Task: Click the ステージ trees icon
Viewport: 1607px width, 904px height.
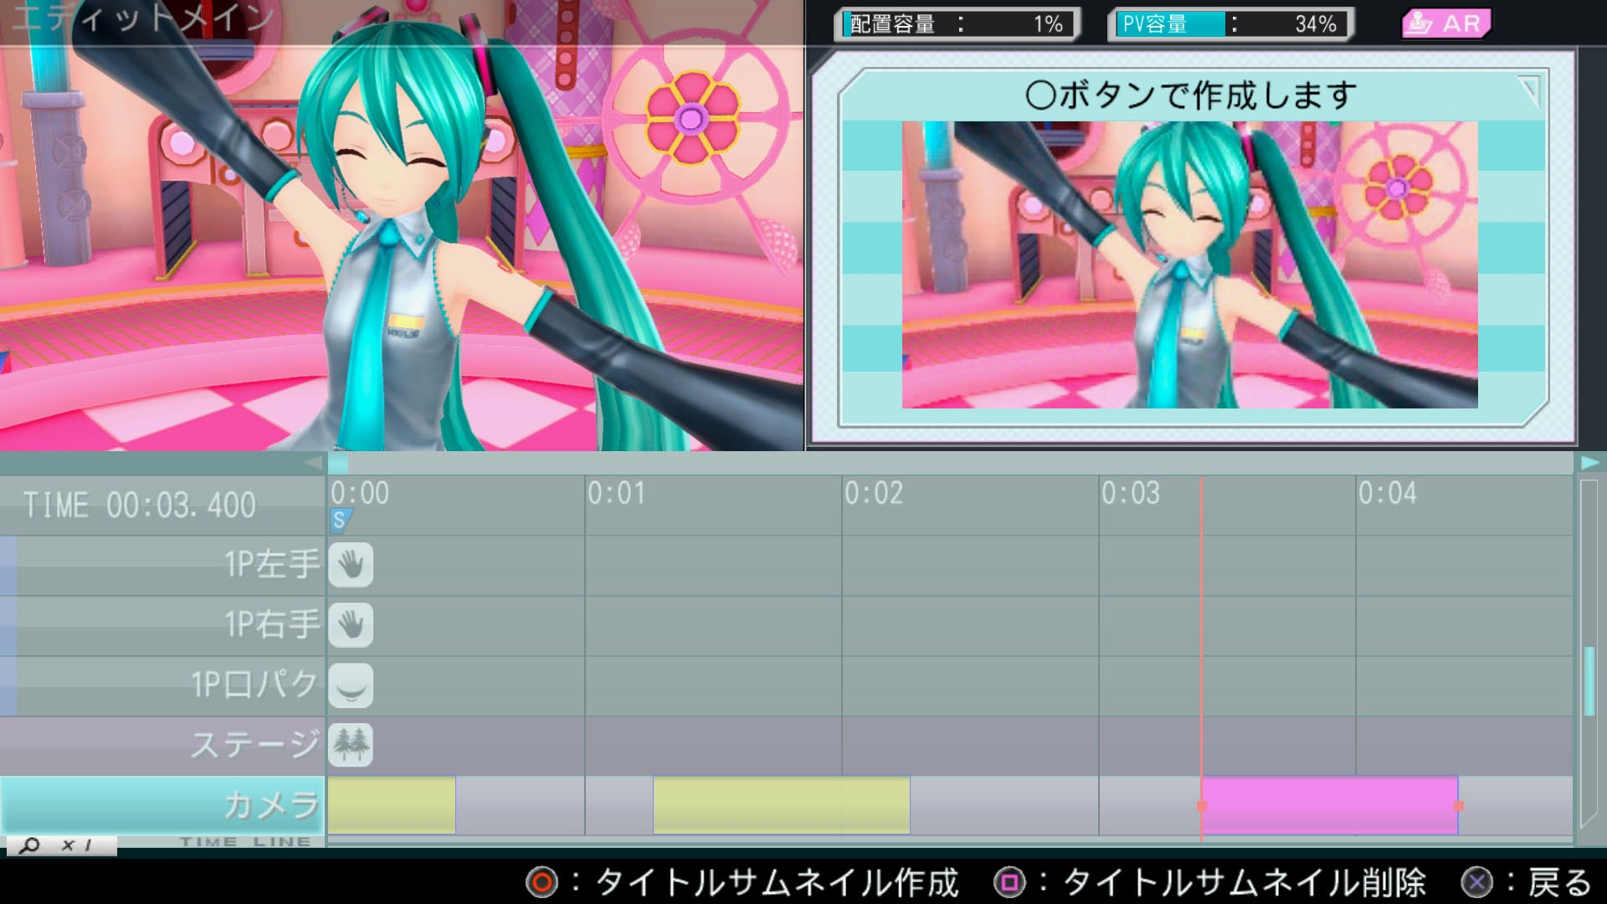Action: pos(351,745)
